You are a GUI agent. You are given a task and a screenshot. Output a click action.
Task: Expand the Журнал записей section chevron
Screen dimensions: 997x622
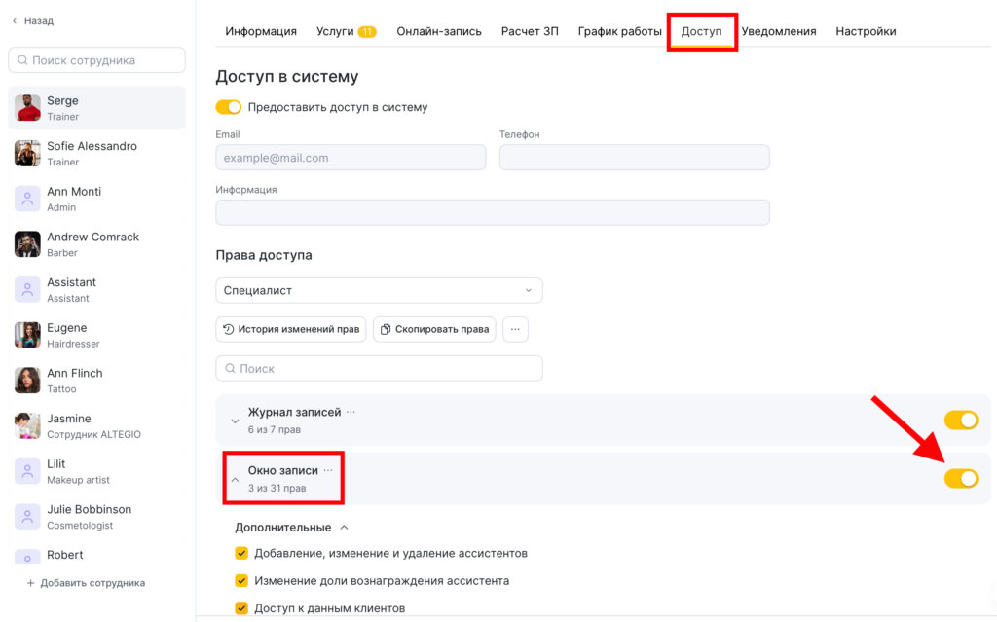click(234, 421)
